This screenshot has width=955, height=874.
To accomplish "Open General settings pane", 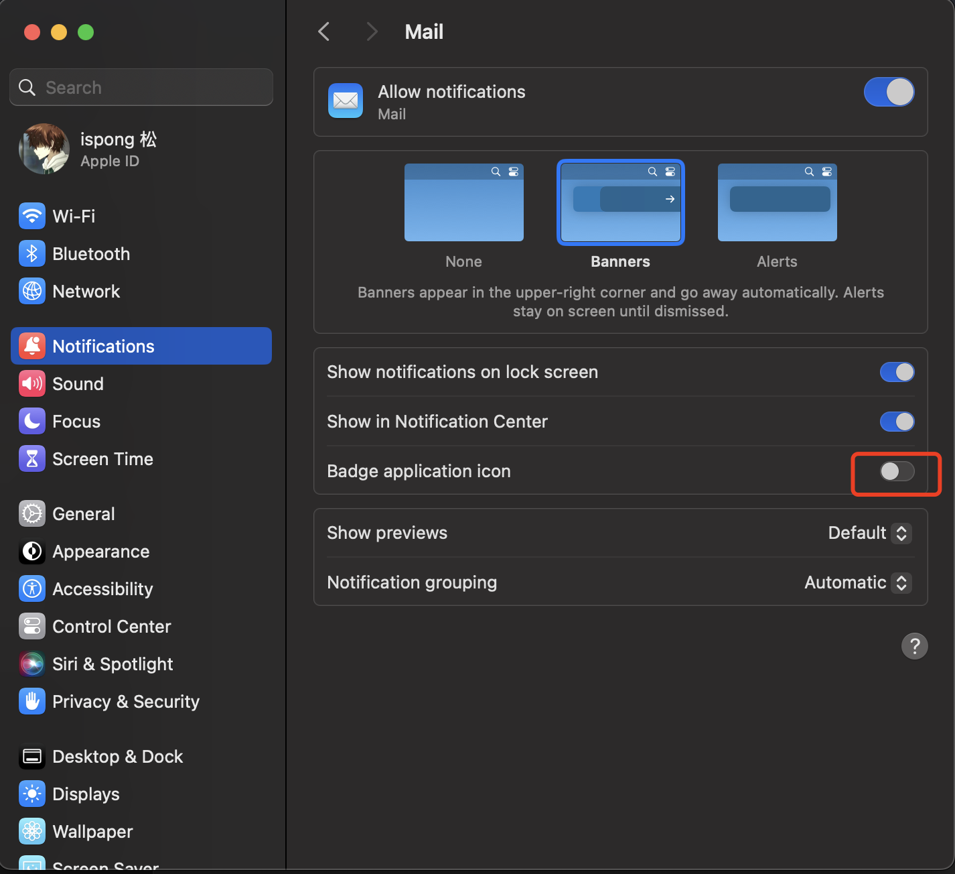I will click(141, 513).
